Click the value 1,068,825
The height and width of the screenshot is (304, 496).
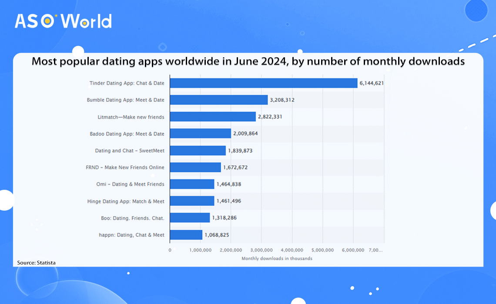[x=217, y=235]
